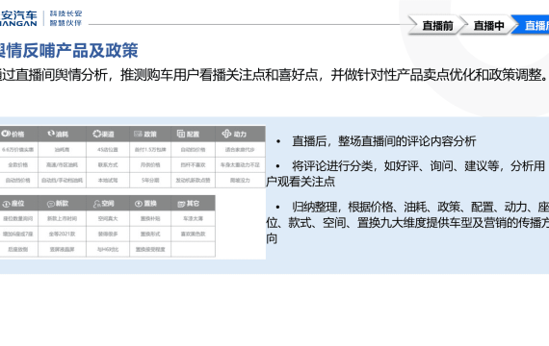Click the bullet 直播后，整场直播间的评论内容分析
Image resolution: width=549 pixels, height=346 pixels.
tap(383, 141)
